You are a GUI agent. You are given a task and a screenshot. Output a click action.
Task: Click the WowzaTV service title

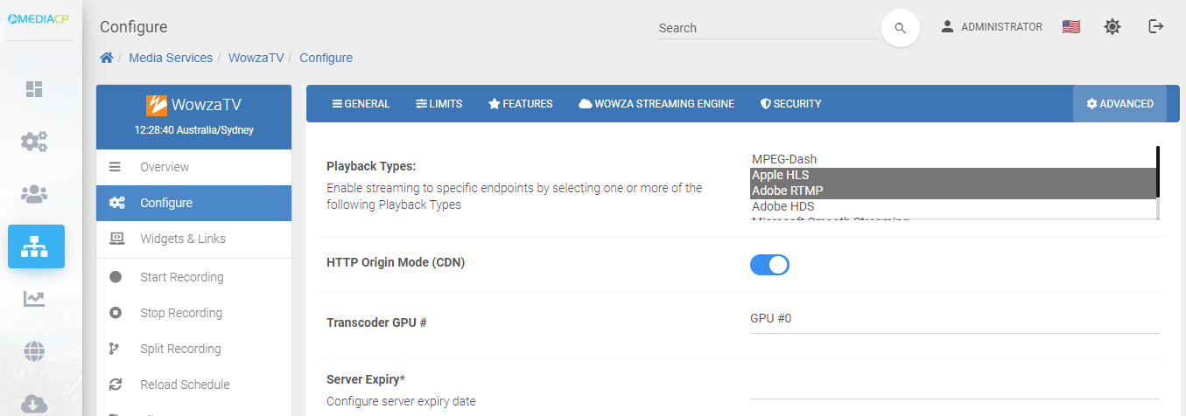point(193,105)
